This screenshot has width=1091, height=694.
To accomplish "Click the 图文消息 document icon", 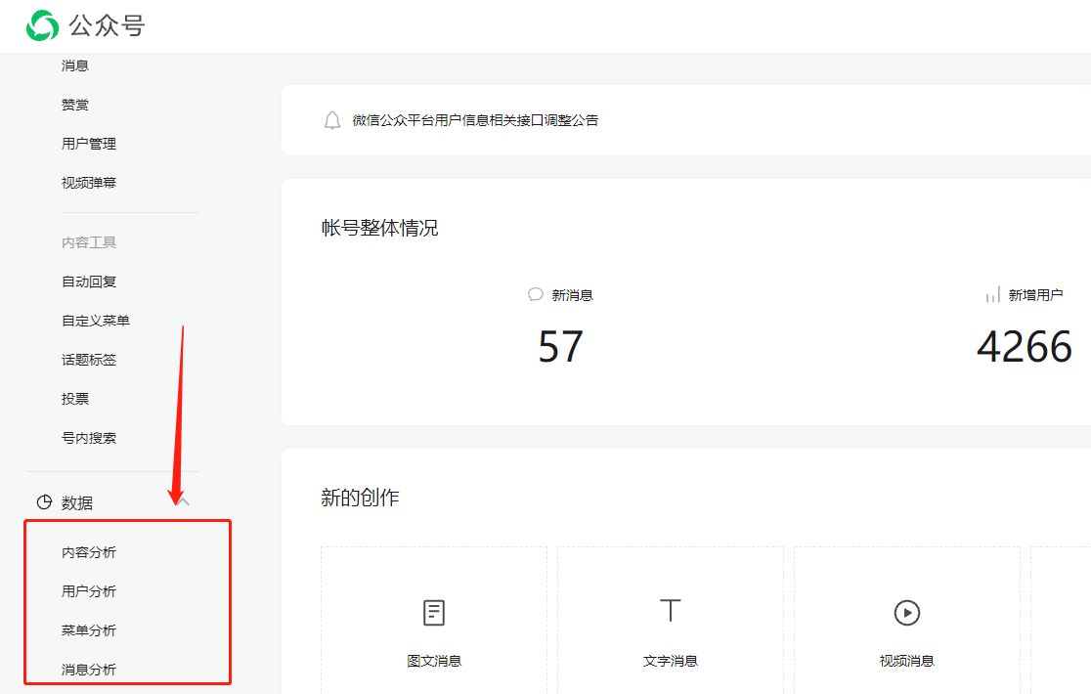I will (434, 613).
